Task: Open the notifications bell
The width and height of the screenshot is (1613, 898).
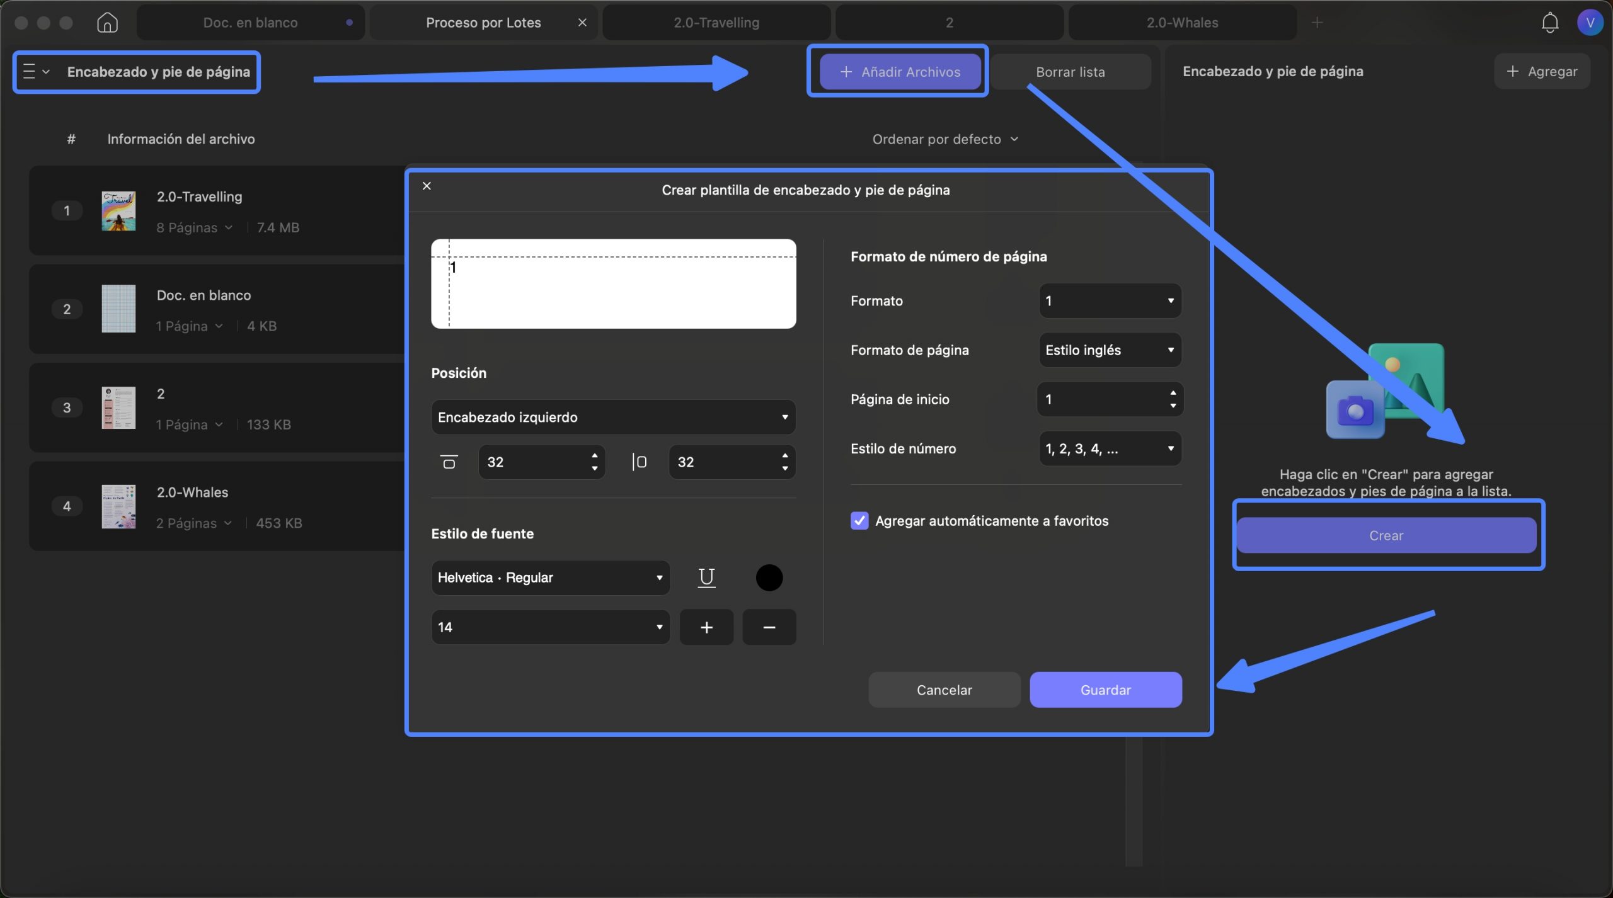Action: point(1549,23)
